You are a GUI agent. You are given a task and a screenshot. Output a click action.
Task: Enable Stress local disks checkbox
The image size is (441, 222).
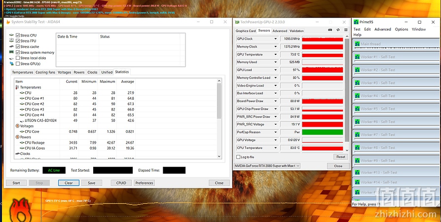[x=18, y=58]
